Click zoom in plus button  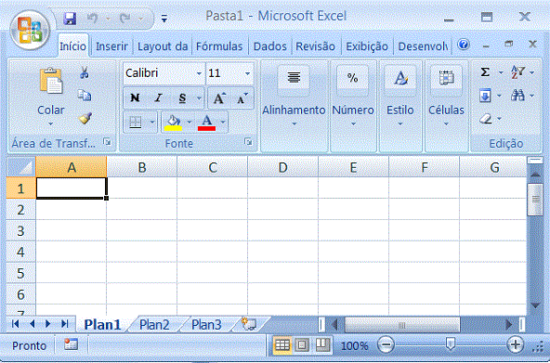[516, 345]
